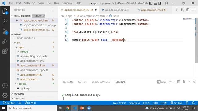This screenshot has height=111, width=198.
Task: Change language mode via HTML indicator
Action: [164, 103]
